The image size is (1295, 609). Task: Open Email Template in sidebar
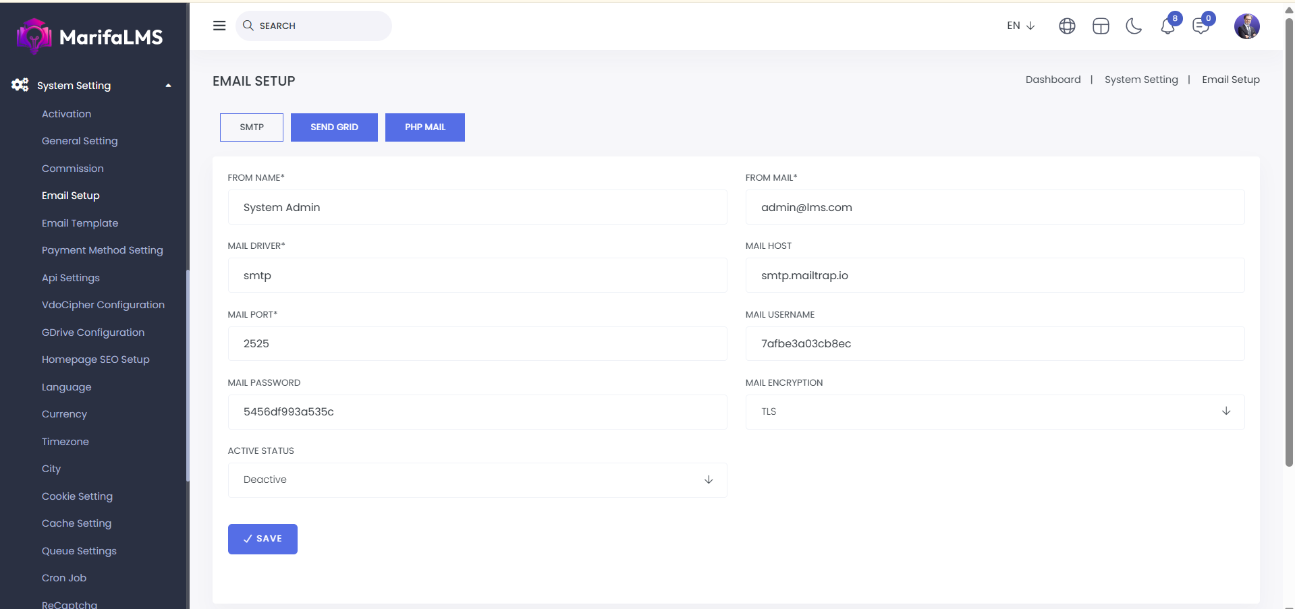(80, 223)
